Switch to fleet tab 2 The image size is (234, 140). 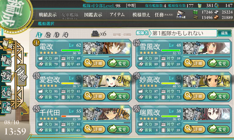[x=48, y=35]
